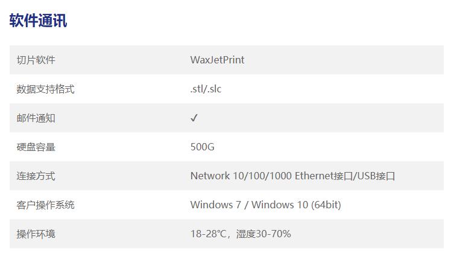457x262 pixels.
Task: Click the USB接口 text
Action: [x=376, y=176]
